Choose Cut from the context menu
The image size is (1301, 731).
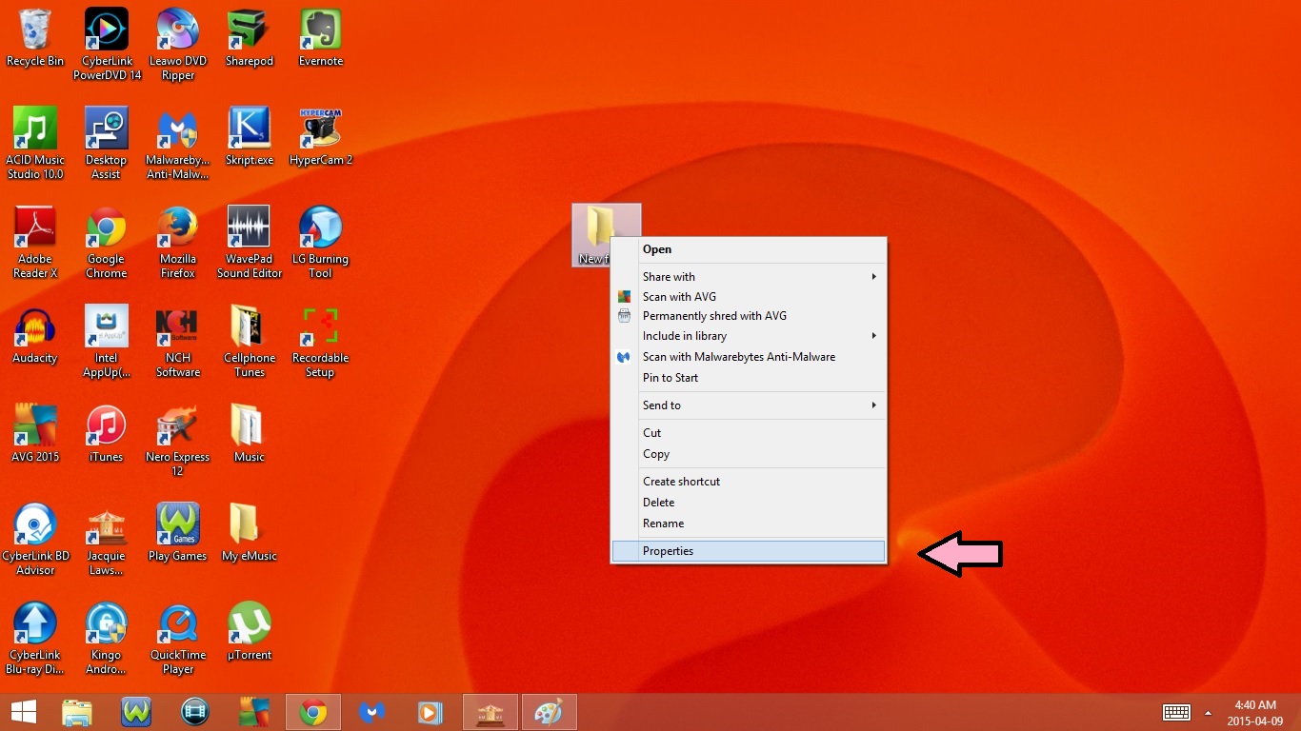click(x=749, y=433)
